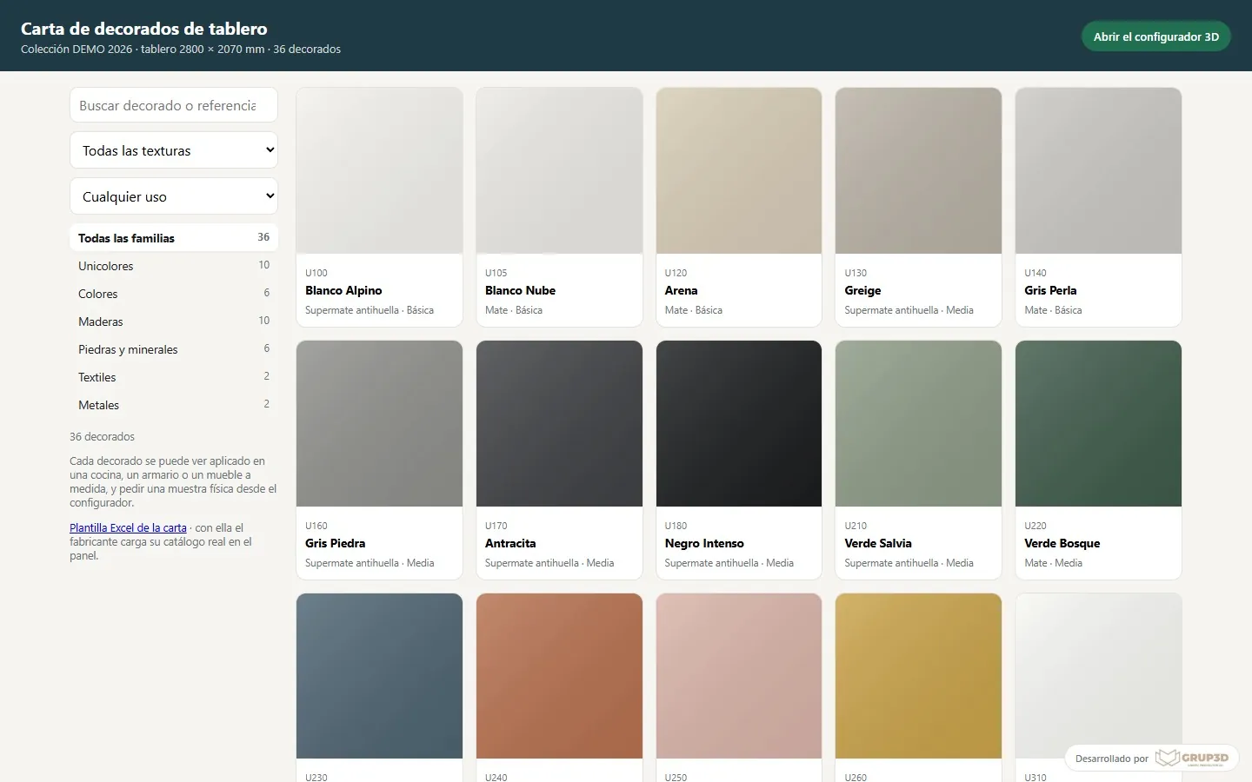Show only the Maderas family
The image size is (1252, 782).
tap(174, 321)
